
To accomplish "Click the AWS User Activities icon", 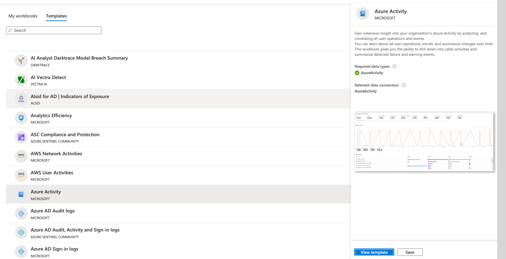I will [x=21, y=175].
